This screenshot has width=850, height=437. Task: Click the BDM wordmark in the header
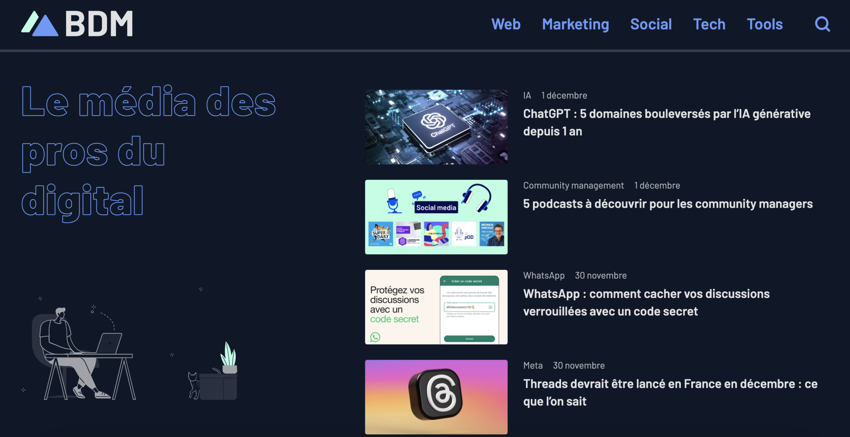99,24
